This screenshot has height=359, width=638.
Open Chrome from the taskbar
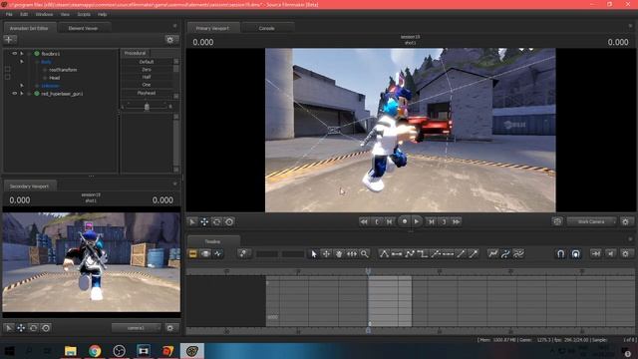(95, 351)
